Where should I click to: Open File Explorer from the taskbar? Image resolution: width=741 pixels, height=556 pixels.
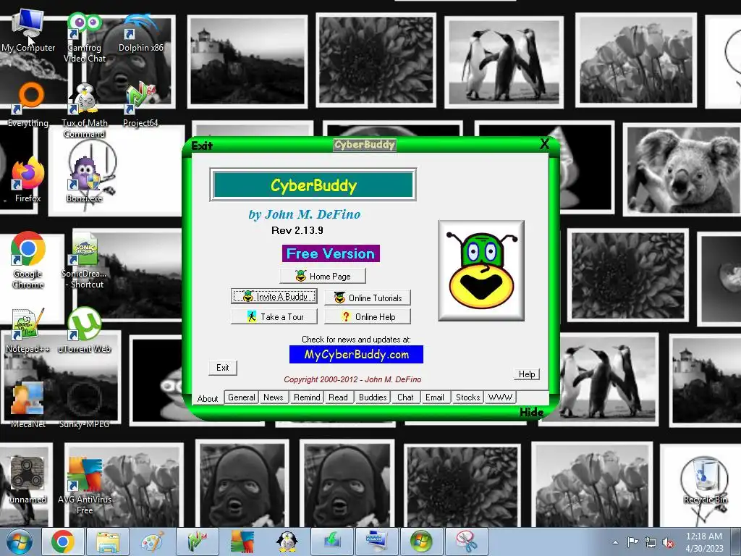(x=107, y=542)
